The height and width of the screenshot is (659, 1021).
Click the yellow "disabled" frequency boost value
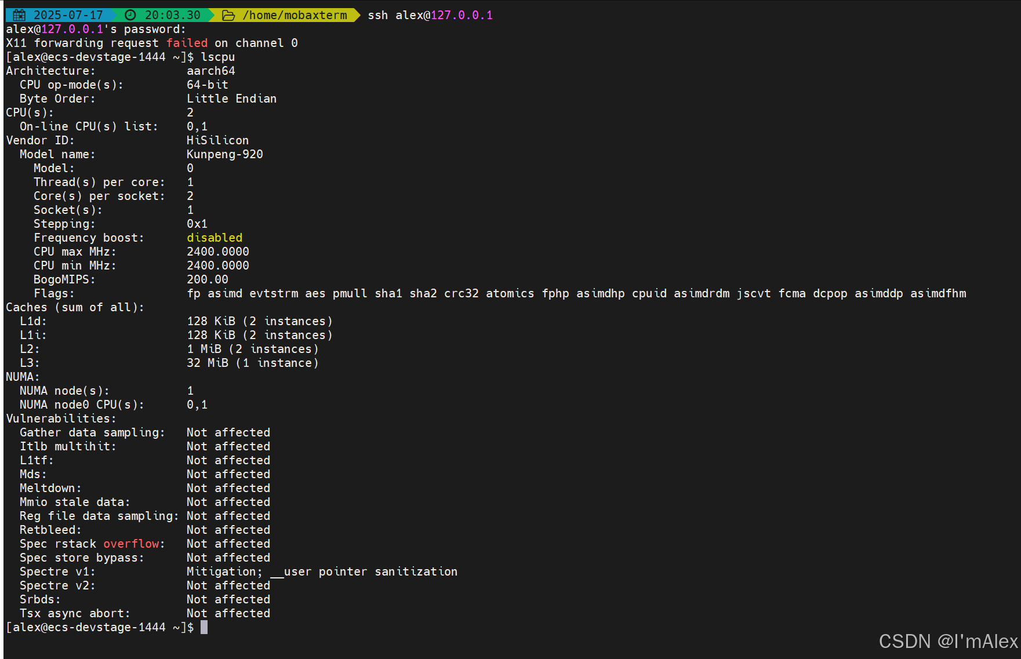(215, 238)
